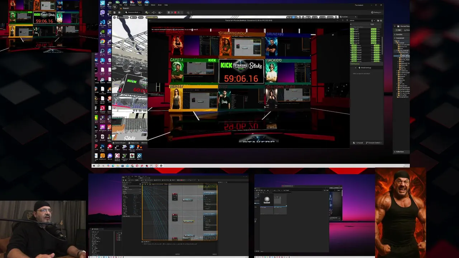Open the Blender desktop icon

pos(110,89)
